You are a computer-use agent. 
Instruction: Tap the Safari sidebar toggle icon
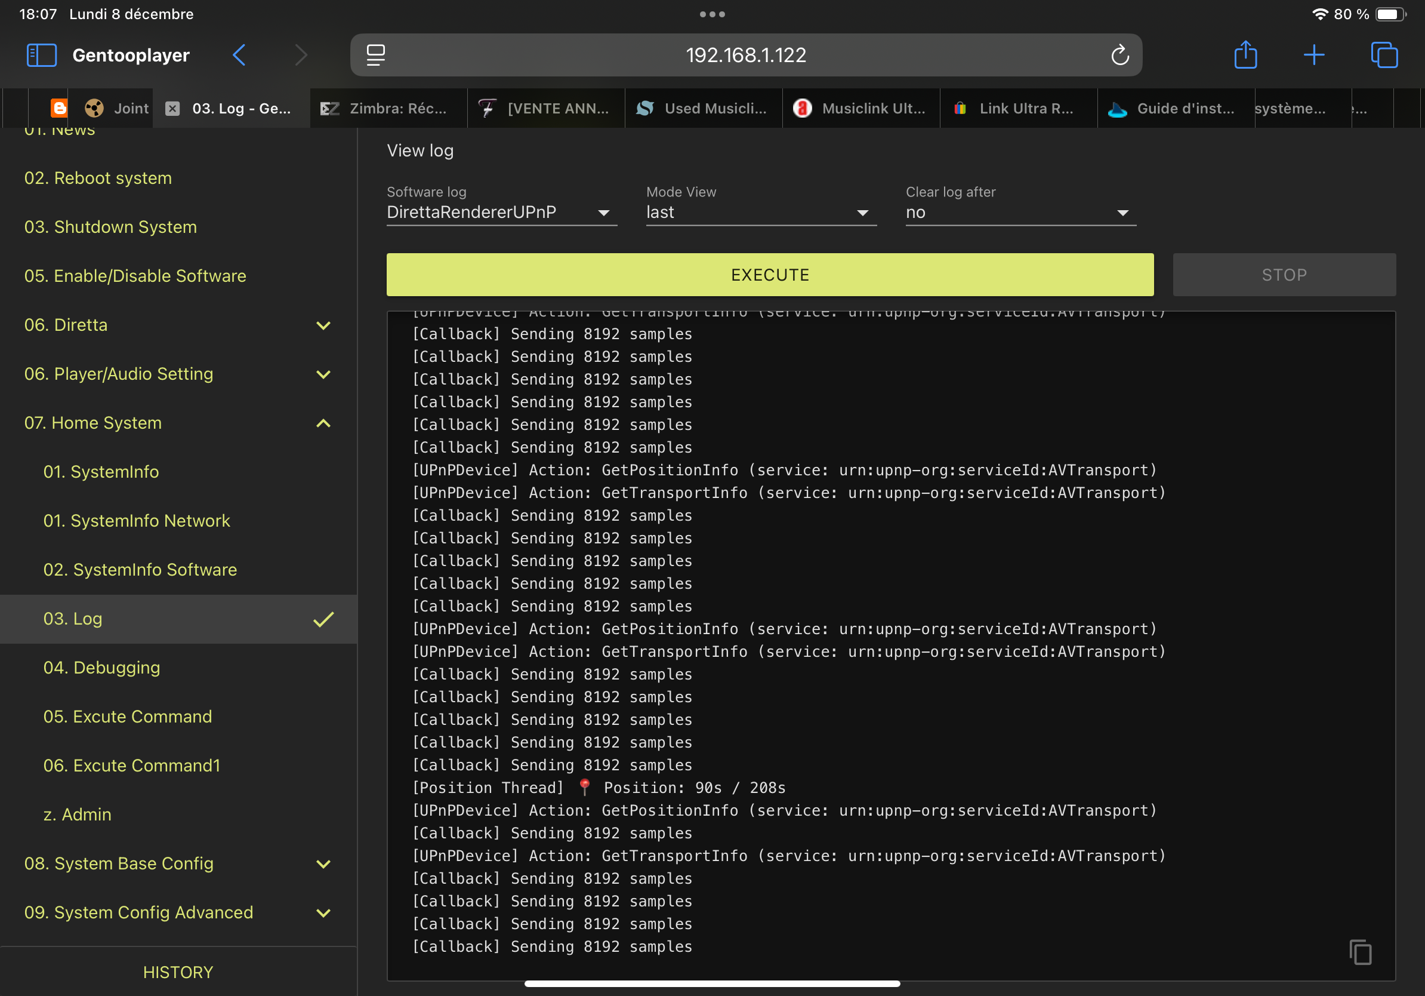click(42, 56)
